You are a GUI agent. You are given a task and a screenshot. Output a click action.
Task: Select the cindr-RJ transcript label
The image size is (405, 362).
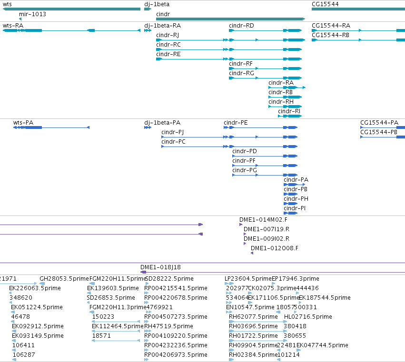click(168, 35)
